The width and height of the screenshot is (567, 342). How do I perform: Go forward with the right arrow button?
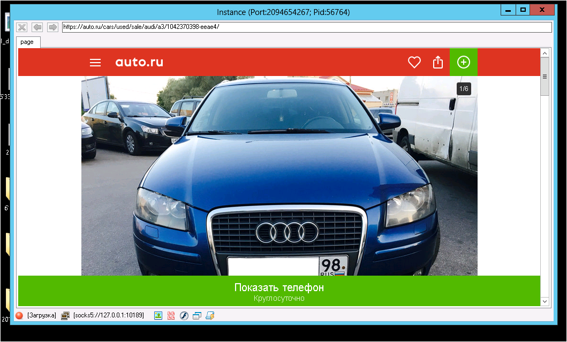pyautogui.click(x=53, y=27)
